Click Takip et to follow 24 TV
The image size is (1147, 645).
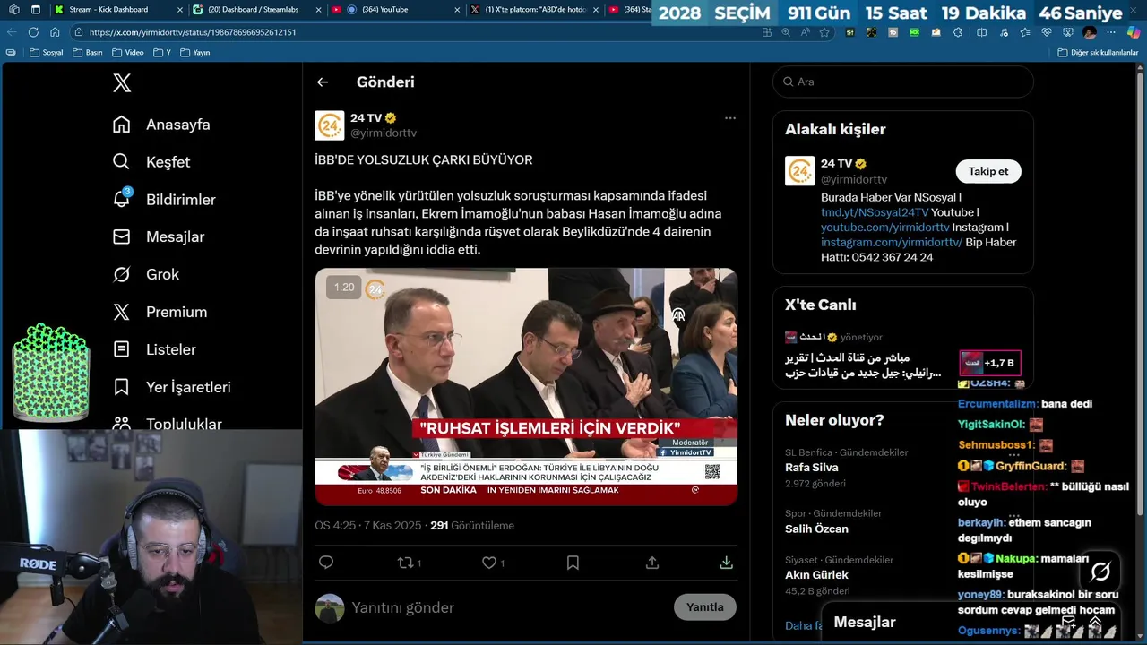pos(988,171)
